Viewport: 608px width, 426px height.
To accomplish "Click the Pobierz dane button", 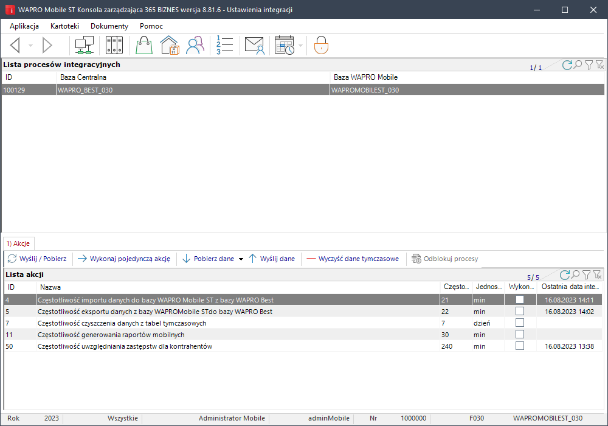I will point(208,259).
